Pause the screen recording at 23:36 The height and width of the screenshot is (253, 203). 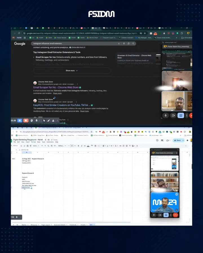point(19,120)
